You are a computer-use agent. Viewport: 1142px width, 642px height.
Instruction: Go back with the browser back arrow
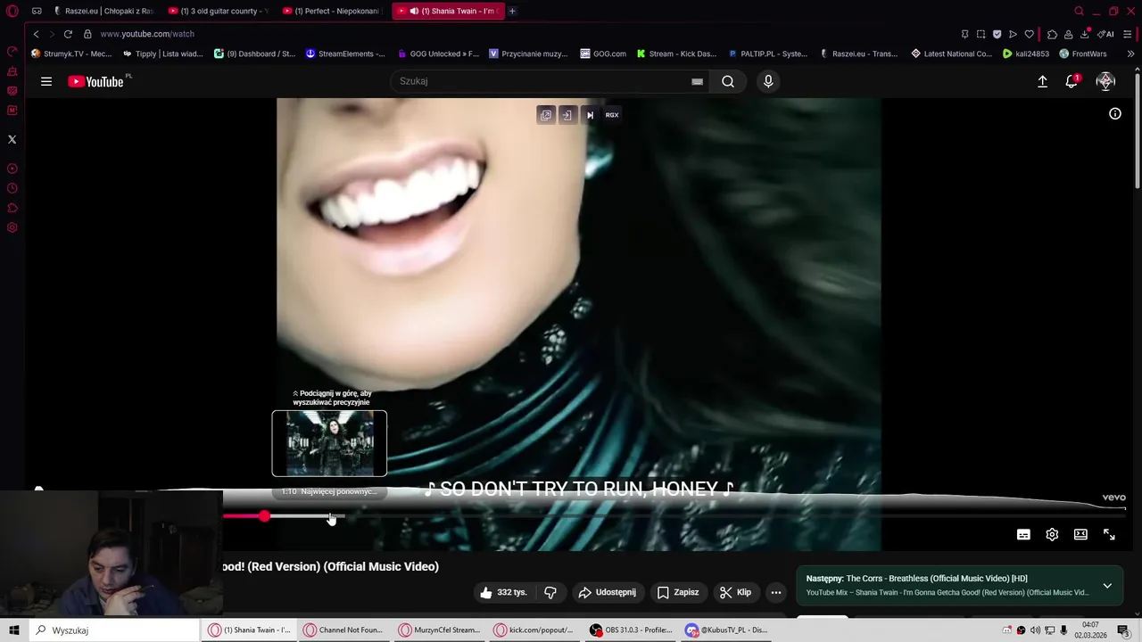pos(36,34)
